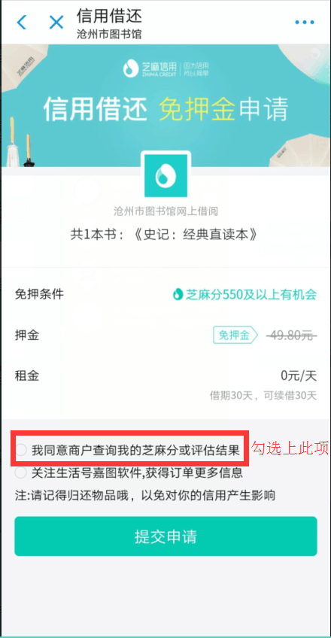Screen dimensions: 331x638
Task: Tap the 提交申请 button
Action: 165,536
